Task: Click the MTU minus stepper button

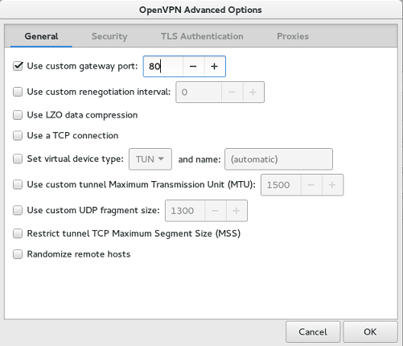Action: pos(311,185)
